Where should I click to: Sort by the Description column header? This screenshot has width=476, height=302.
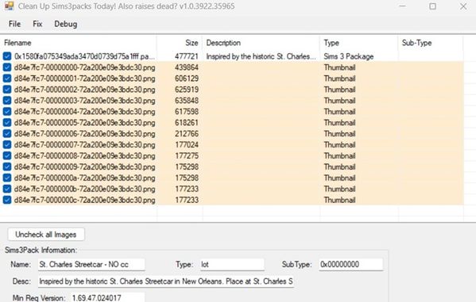[x=261, y=43]
